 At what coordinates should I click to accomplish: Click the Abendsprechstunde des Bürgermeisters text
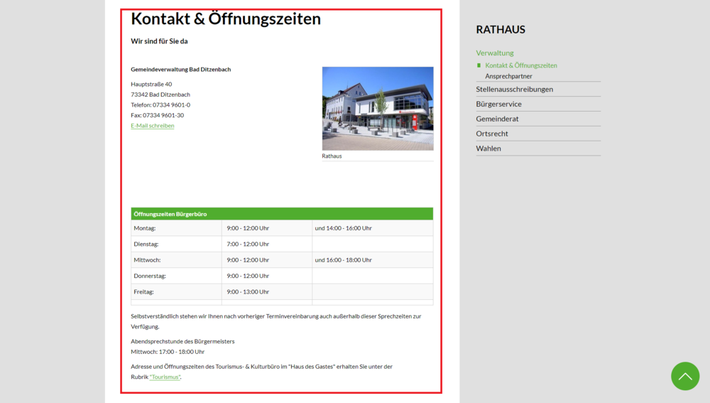pyautogui.click(x=182, y=341)
